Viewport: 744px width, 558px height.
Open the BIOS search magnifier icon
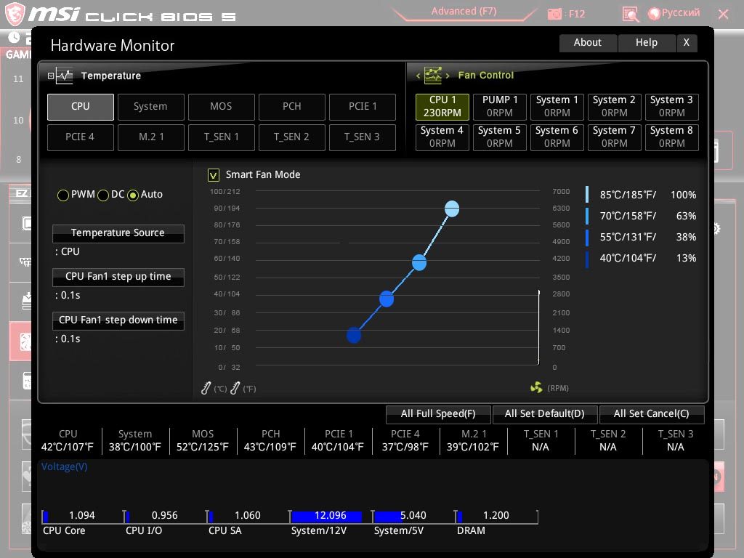pyautogui.click(x=630, y=15)
